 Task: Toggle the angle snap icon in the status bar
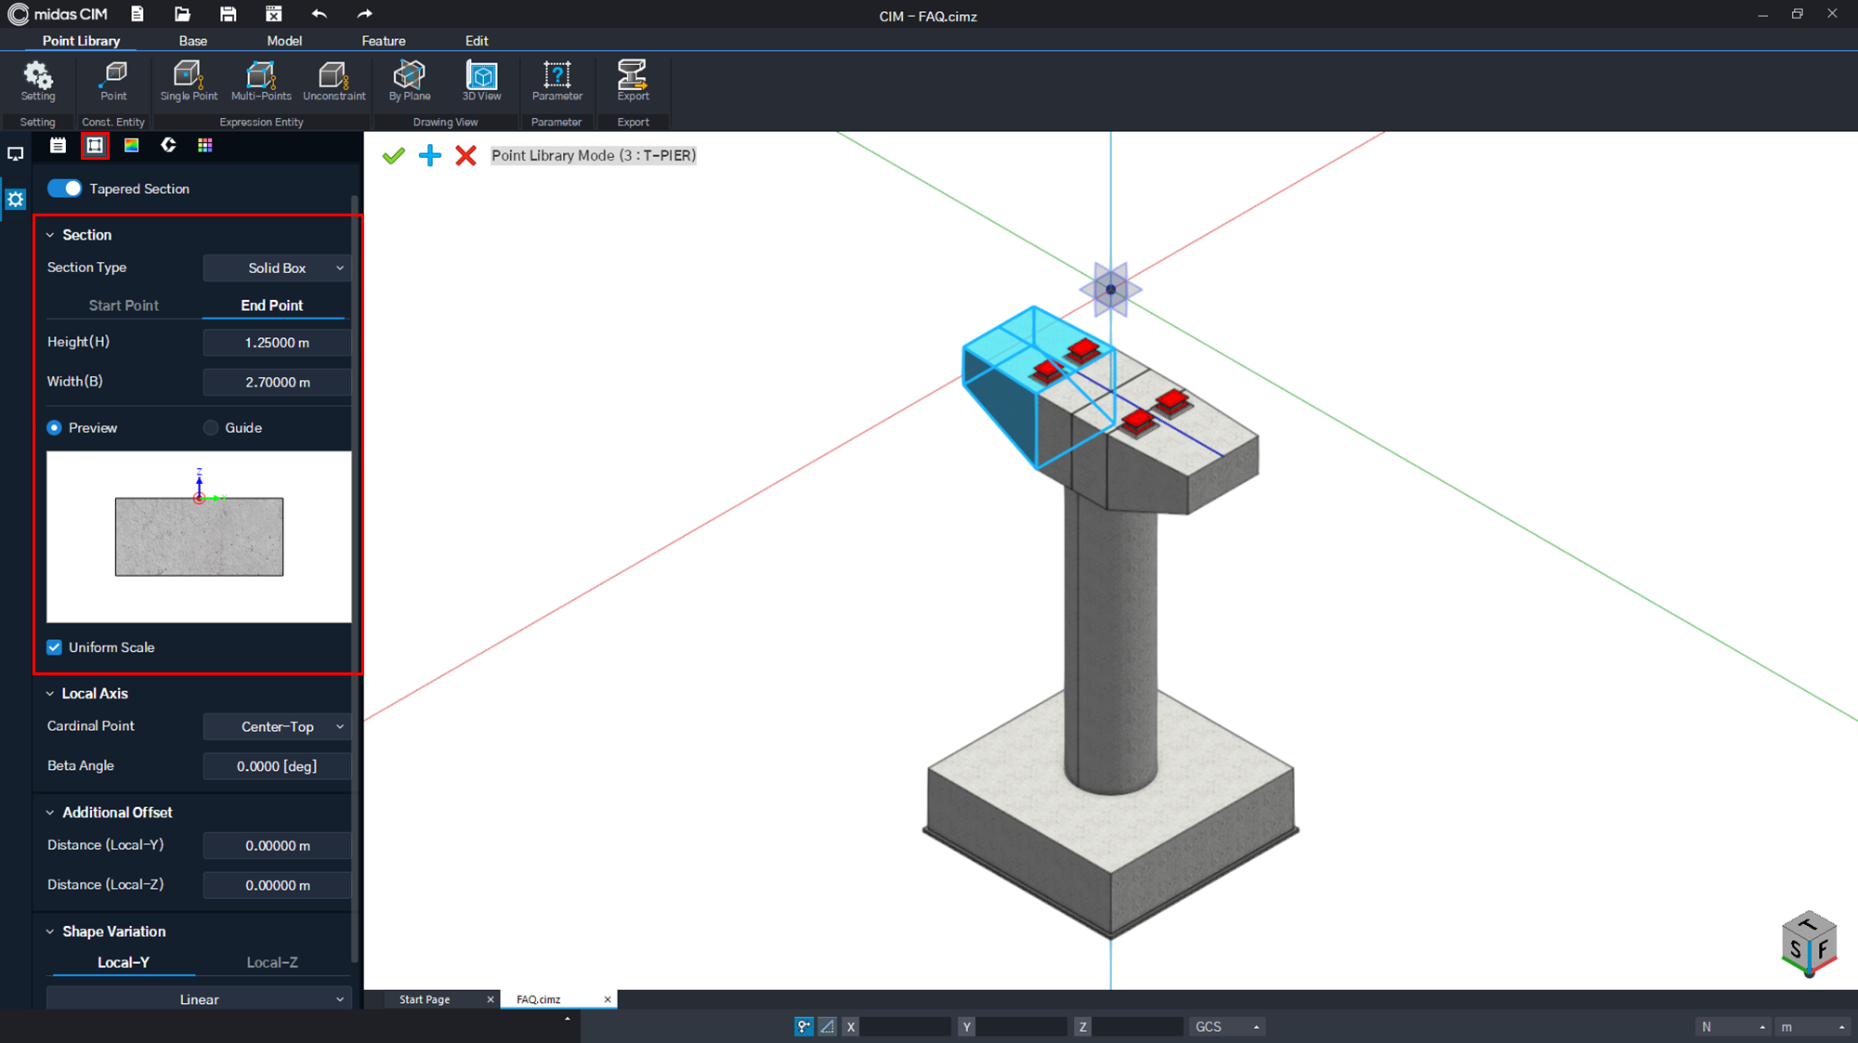pos(827,1026)
